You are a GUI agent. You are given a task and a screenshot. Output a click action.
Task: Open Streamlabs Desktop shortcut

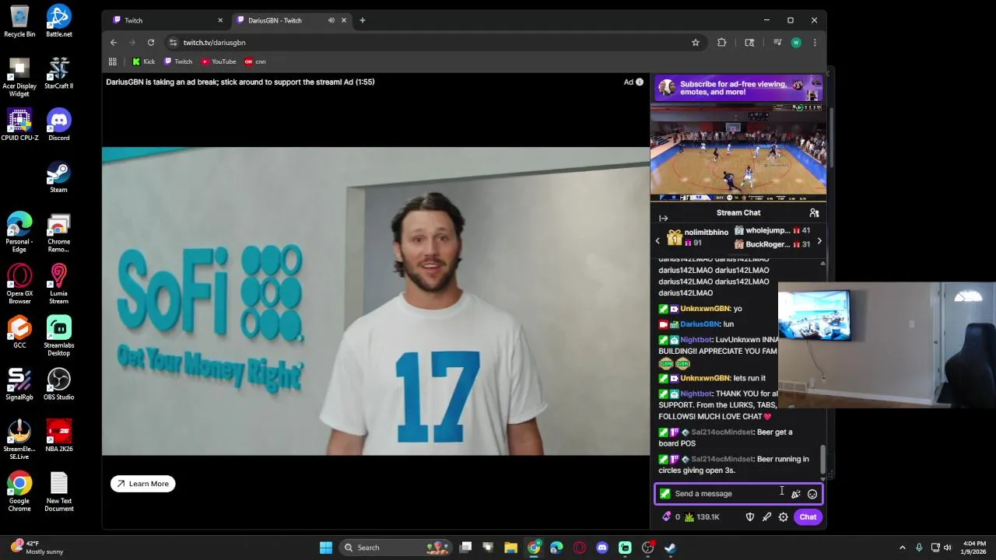[59, 337]
